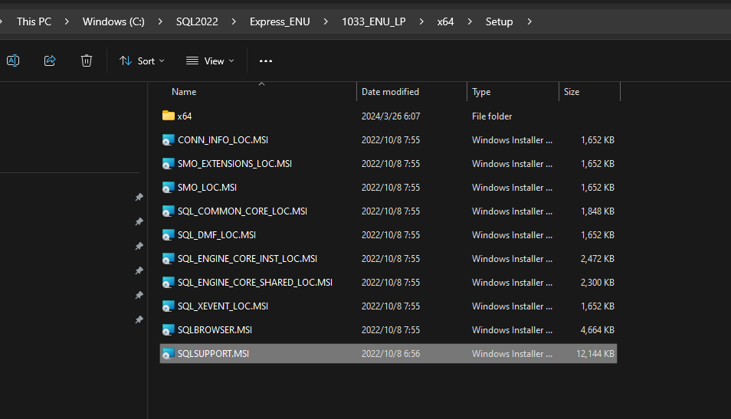
Task: Sort by the Size column header
Action: [572, 92]
